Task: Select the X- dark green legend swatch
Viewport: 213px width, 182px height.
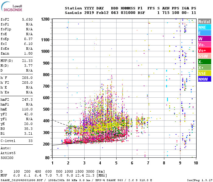Action: [x=204, y=62]
